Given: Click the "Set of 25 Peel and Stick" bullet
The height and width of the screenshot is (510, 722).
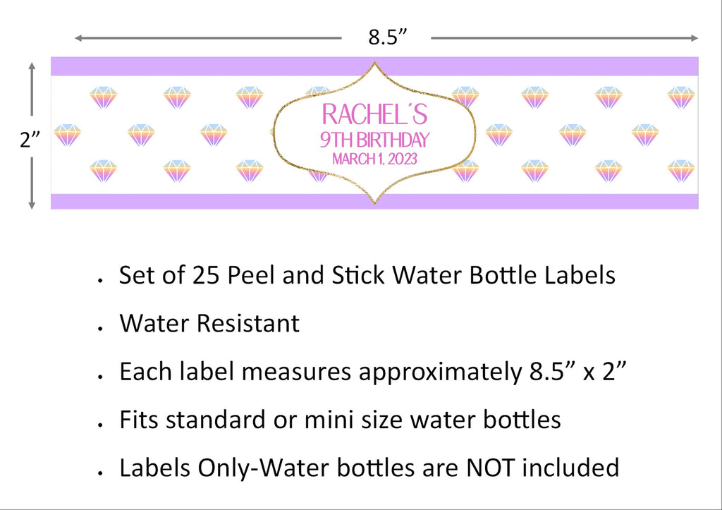Looking at the screenshot, I should 367,276.
